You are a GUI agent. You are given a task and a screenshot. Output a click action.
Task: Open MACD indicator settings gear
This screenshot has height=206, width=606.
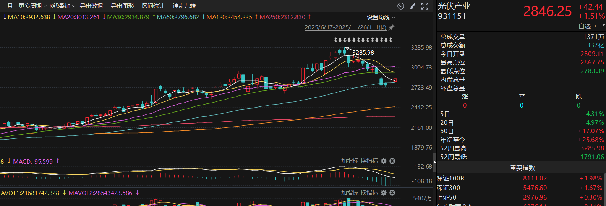pyautogui.click(x=384, y=161)
